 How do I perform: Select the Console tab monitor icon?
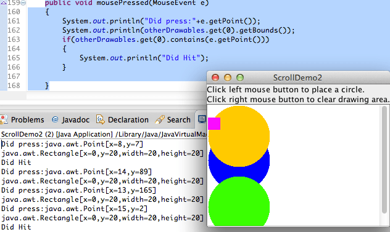tap(202, 119)
